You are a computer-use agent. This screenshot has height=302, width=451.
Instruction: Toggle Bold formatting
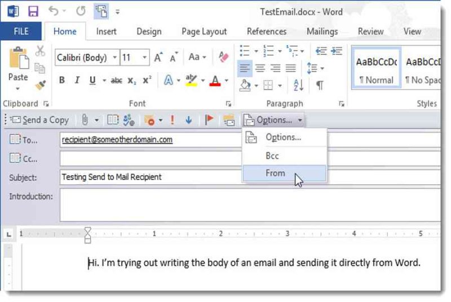62,80
